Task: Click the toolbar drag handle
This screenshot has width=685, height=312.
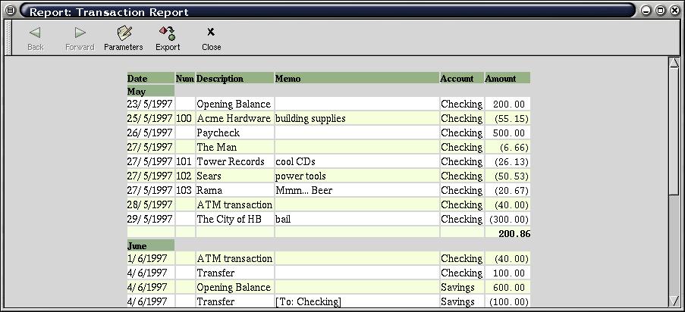Action: point(9,38)
